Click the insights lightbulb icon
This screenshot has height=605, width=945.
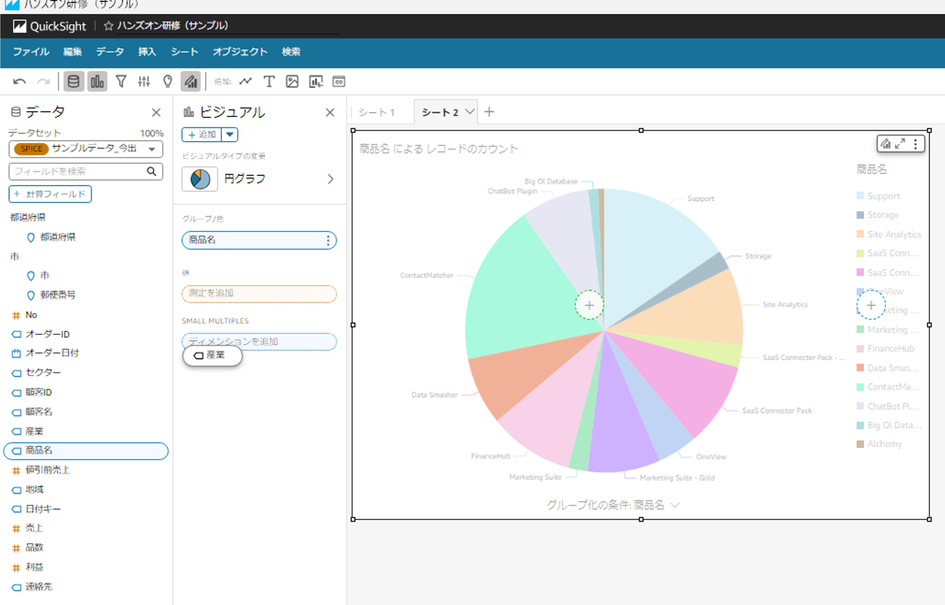(x=167, y=82)
